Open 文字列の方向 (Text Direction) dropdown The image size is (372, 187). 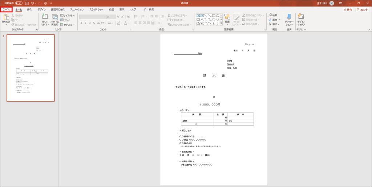click(x=177, y=15)
